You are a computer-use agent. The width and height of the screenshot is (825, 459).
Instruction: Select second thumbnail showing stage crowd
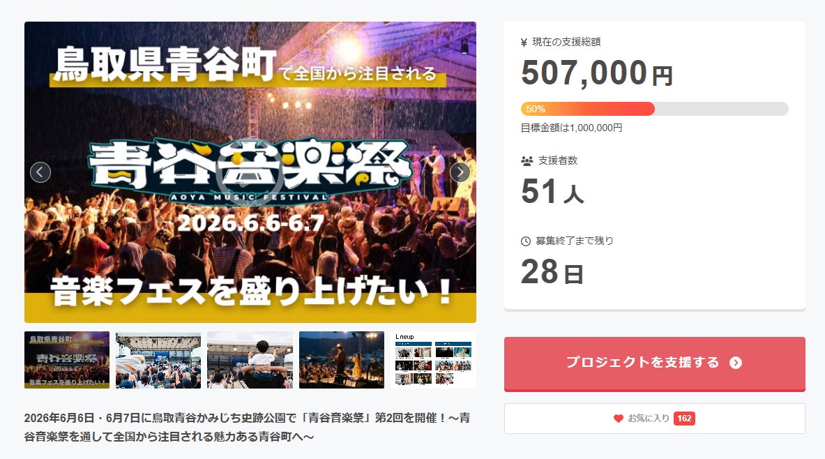tap(158, 360)
